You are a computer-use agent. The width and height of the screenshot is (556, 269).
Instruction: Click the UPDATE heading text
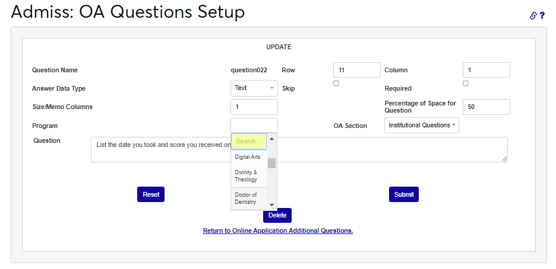point(279,47)
